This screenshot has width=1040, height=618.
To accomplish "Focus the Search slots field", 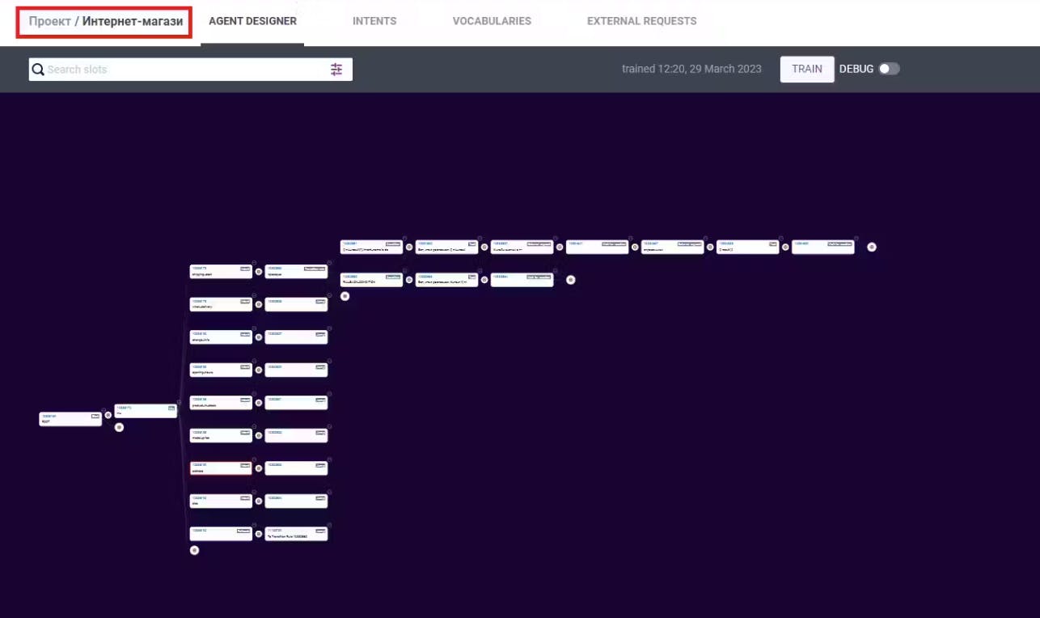I will coord(191,70).
